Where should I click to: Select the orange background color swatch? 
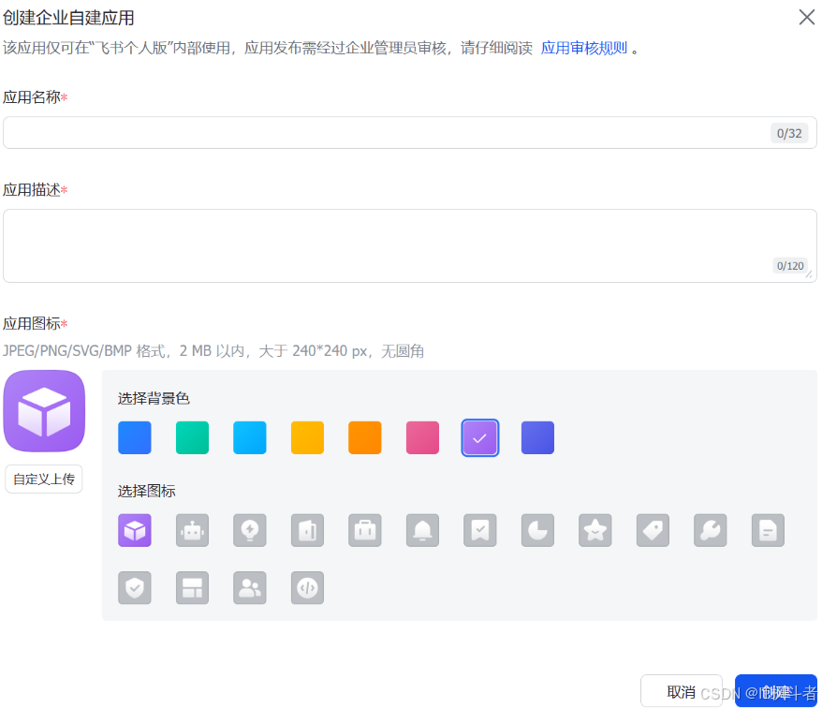tap(364, 436)
